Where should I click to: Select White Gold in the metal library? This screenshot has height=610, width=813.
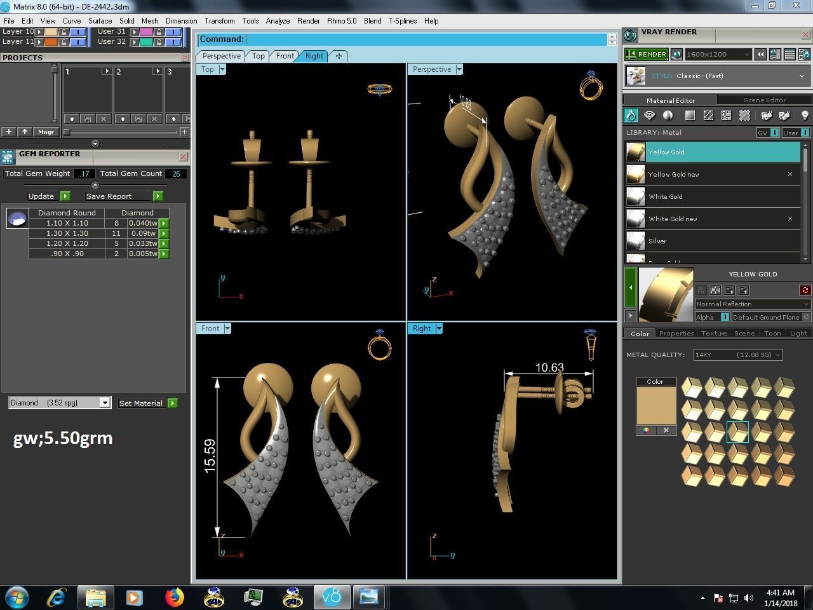pos(713,196)
